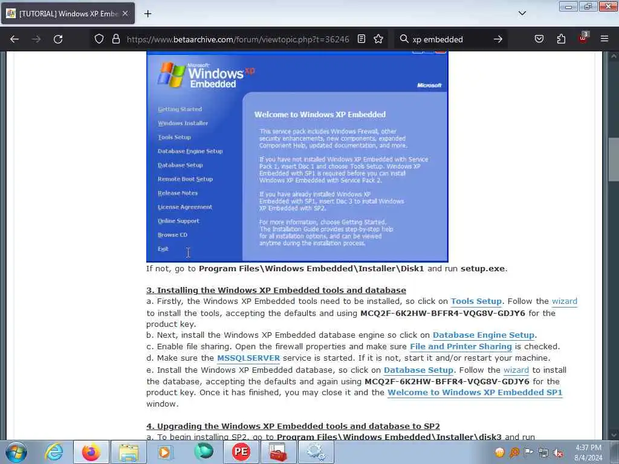Open the tracking protection shield

click(99, 39)
